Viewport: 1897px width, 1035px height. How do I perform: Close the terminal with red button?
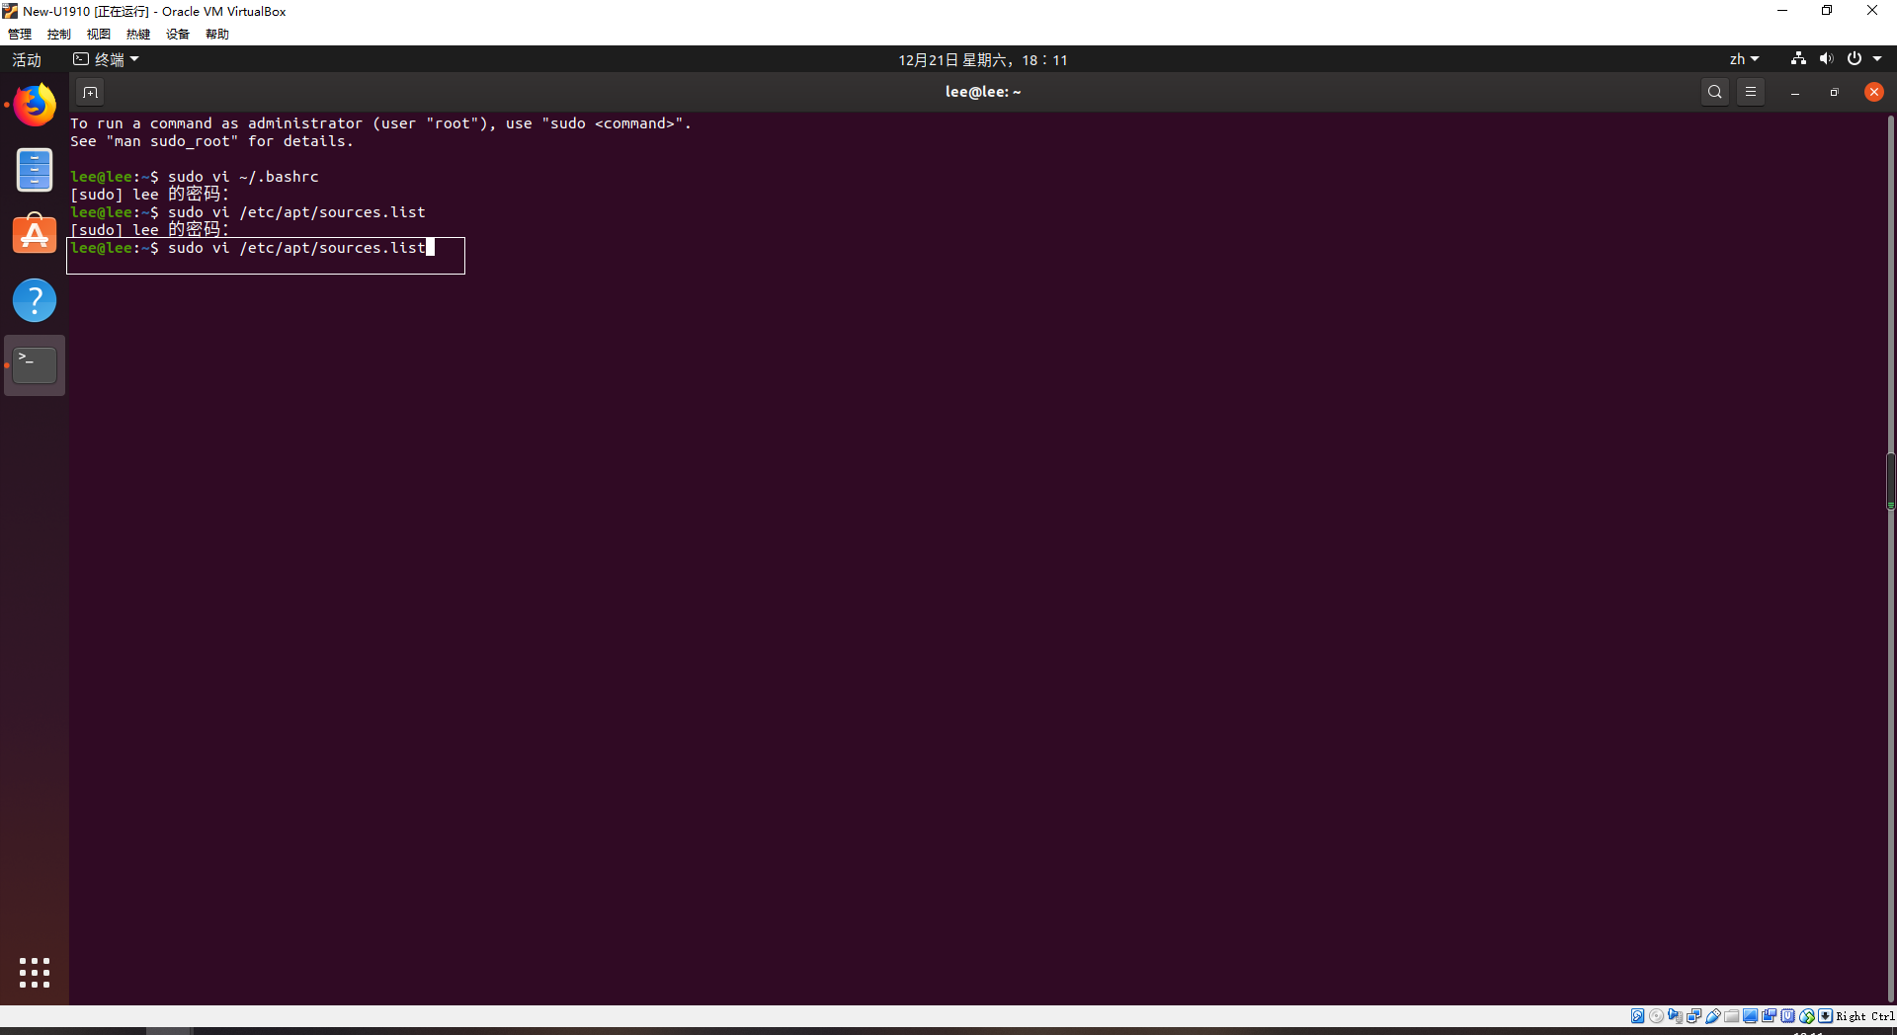click(x=1873, y=92)
